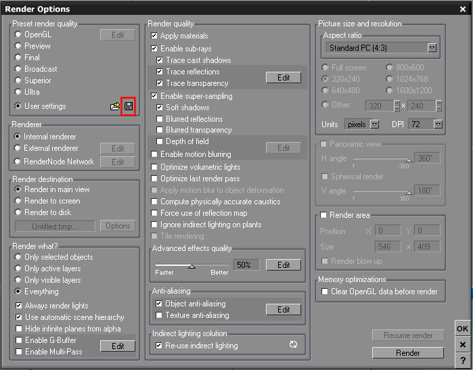Select RenderNode Network option
This screenshot has height=370, width=473.
17,162
